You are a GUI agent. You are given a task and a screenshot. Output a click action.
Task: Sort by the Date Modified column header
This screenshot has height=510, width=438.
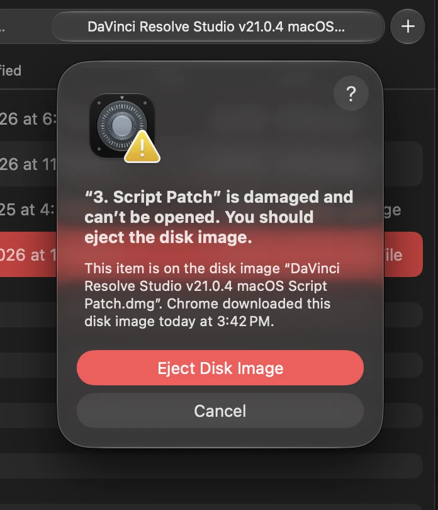point(11,71)
